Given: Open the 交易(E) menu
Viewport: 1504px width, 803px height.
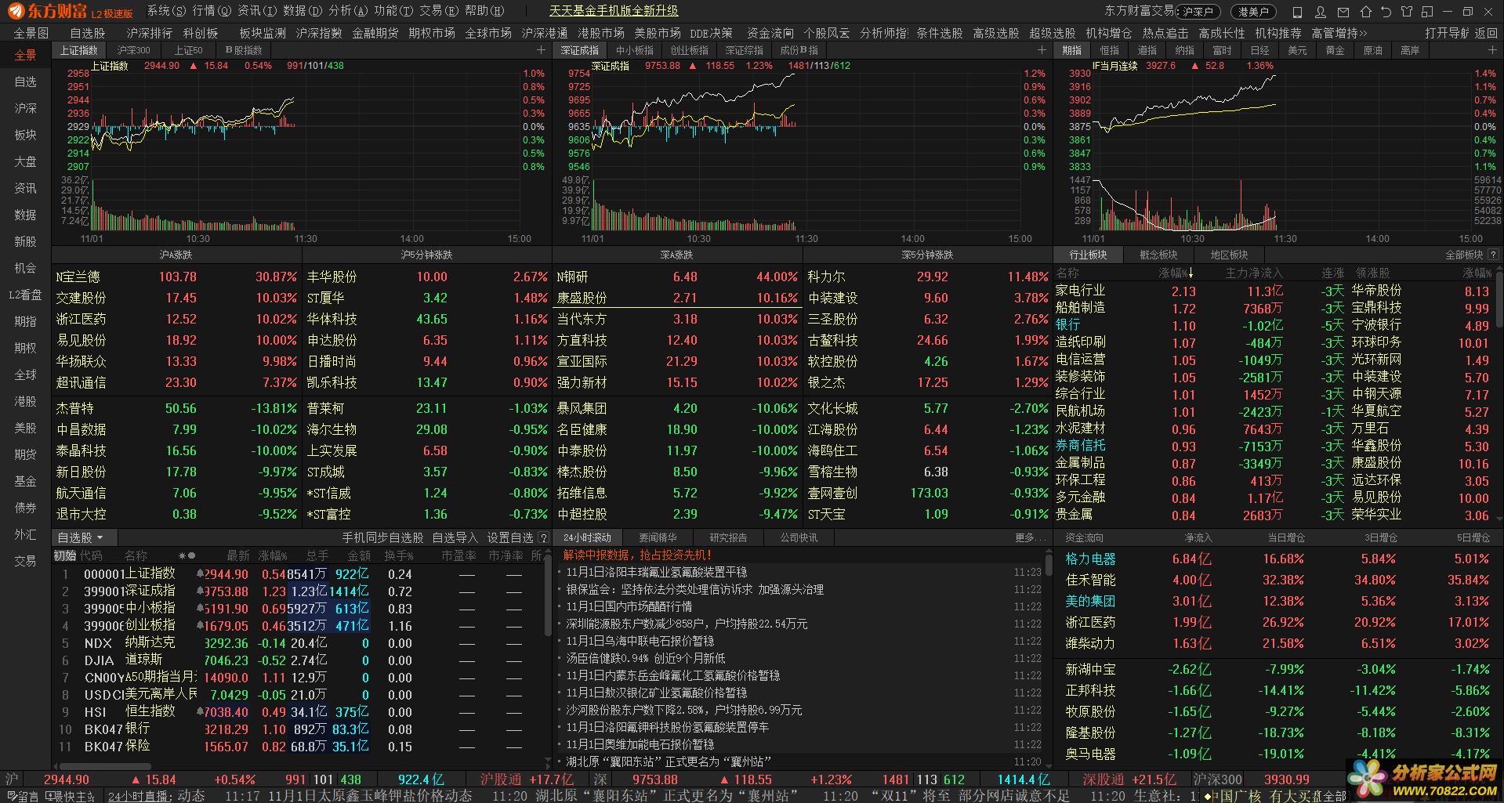Looking at the screenshot, I should (x=439, y=11).
